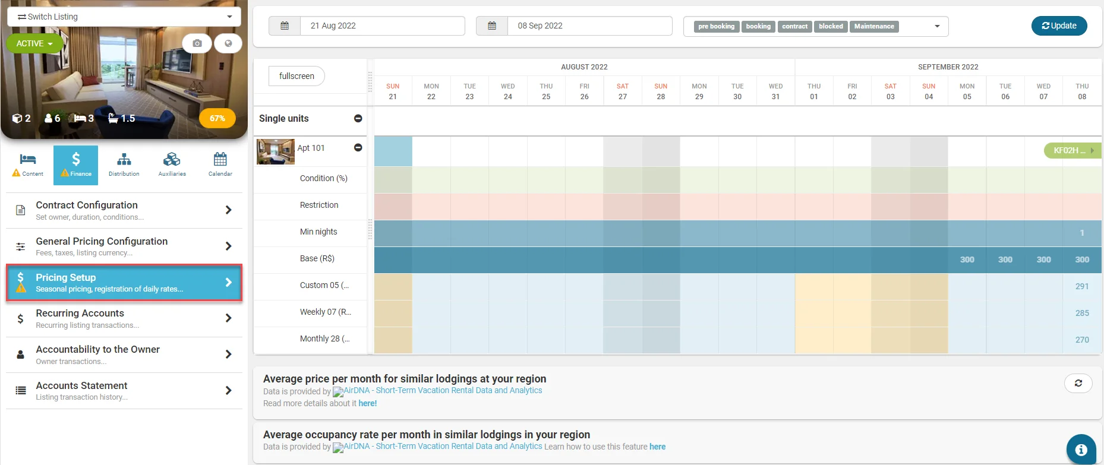
Task: Select the Min nights row label
Action: click(318, 232)
